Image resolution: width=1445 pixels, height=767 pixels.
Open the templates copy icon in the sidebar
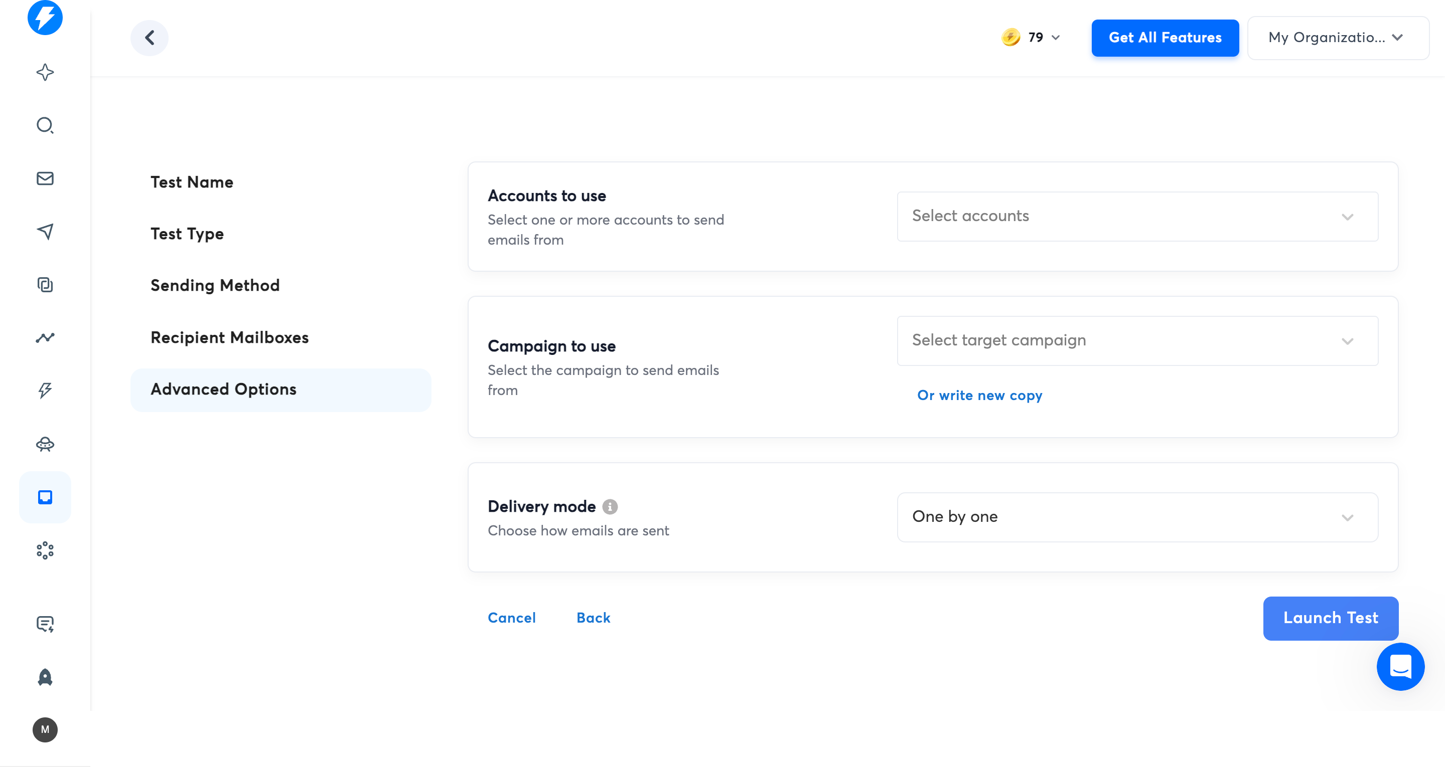(45, 284)
